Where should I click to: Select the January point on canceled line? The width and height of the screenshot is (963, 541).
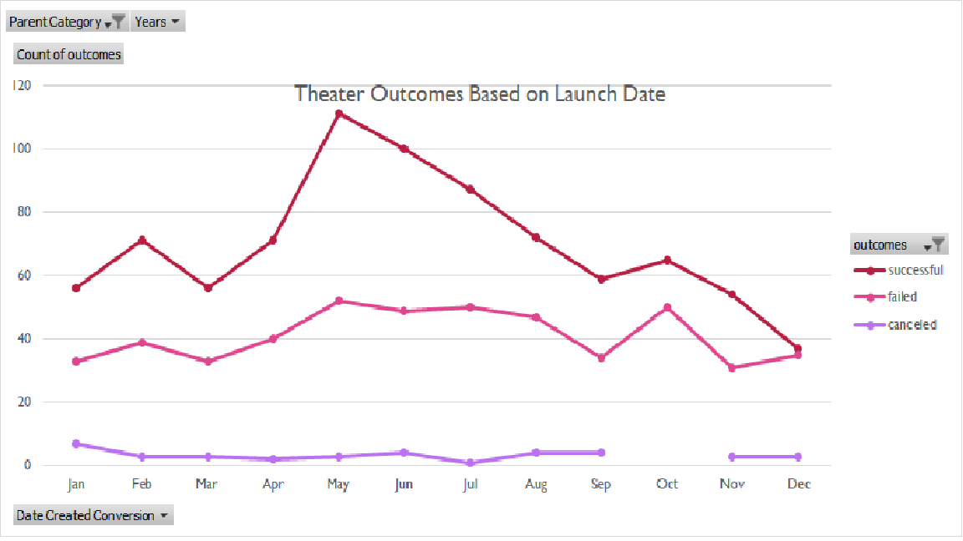tap(76, 443)
